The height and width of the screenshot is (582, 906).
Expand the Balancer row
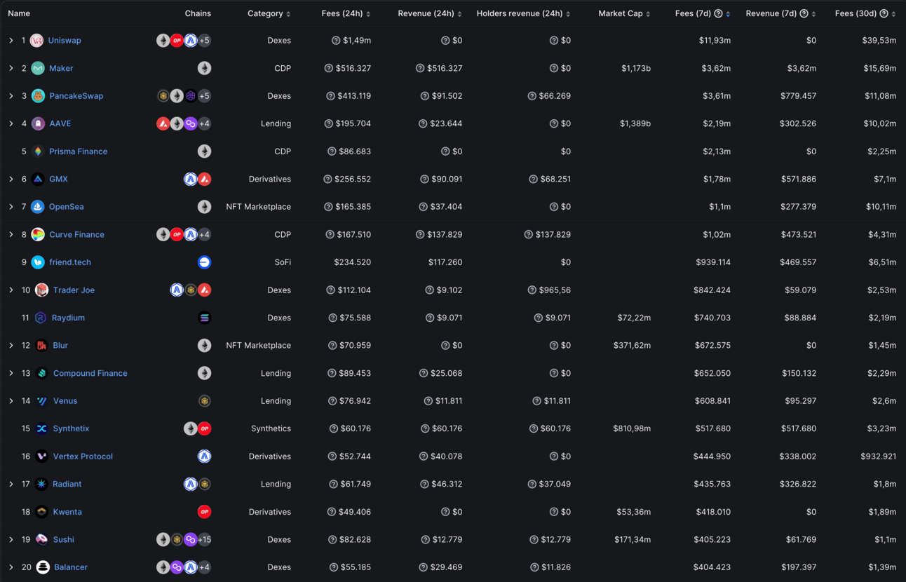click(x=11, y=567)
